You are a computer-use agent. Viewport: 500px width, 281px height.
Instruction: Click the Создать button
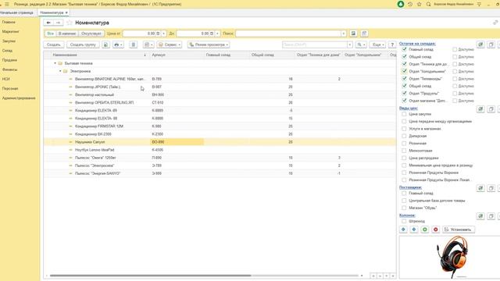[54, 44]
